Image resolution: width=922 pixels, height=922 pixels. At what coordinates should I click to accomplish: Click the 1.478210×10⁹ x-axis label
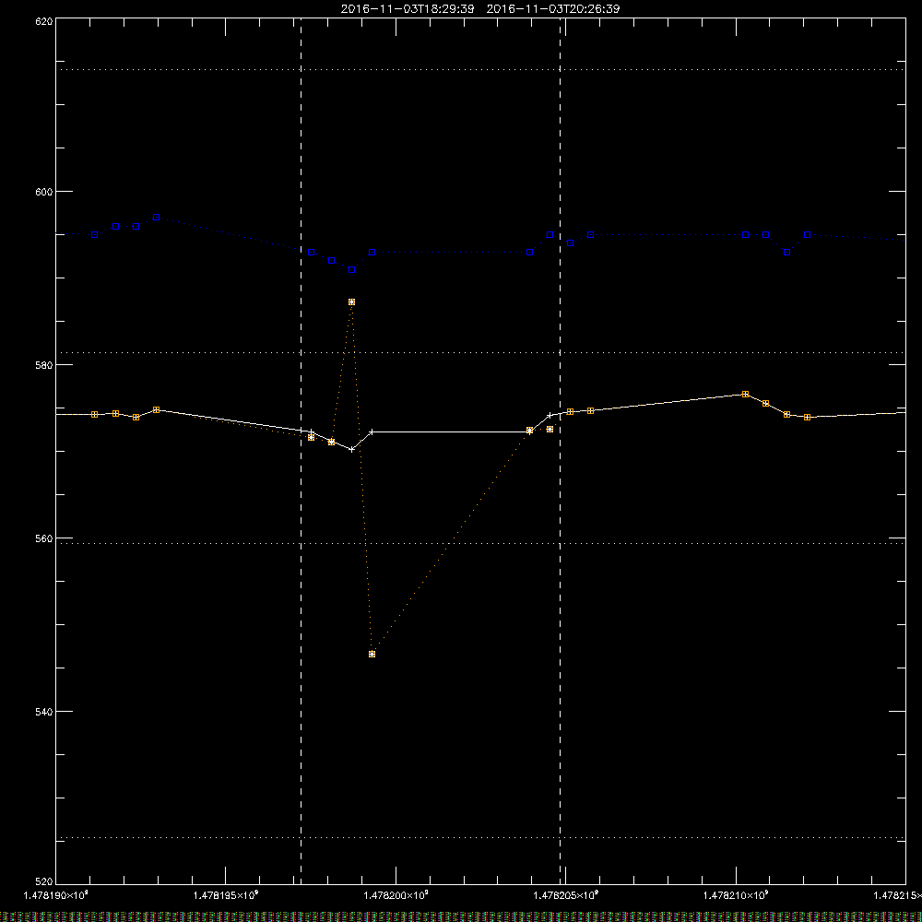pos(736,895)
